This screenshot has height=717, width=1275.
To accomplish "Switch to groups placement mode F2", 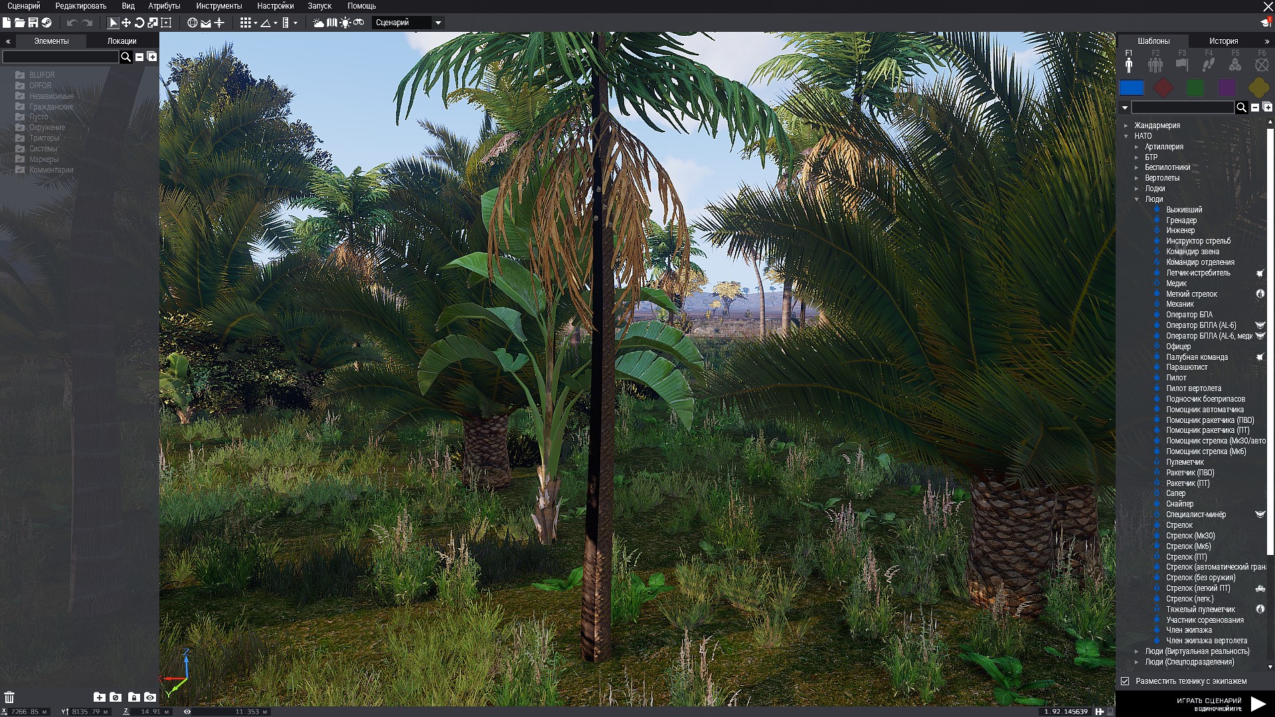I will (x=1155, y=64).
